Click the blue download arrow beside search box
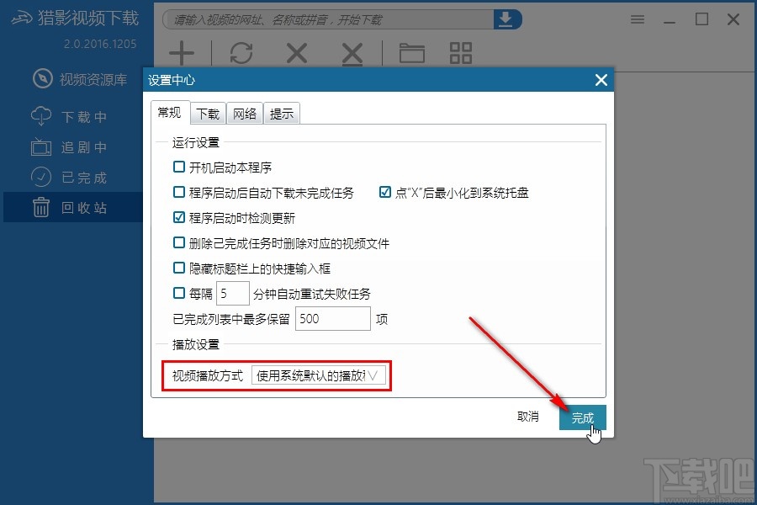Screen dimensions: 757x505 coord(507,19)
